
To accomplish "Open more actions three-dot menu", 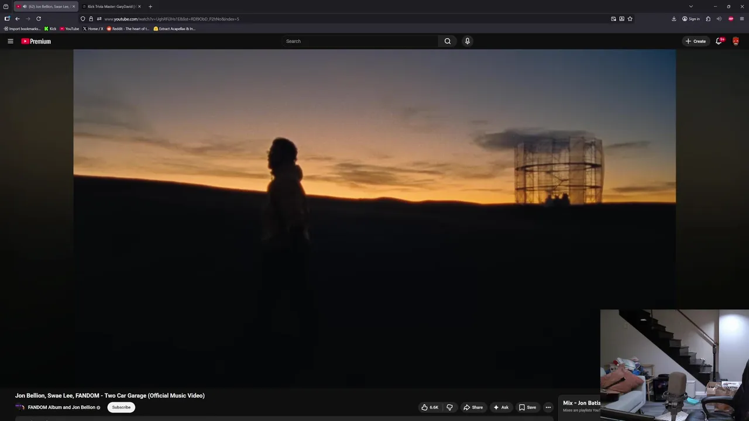I will pos(548,408).
